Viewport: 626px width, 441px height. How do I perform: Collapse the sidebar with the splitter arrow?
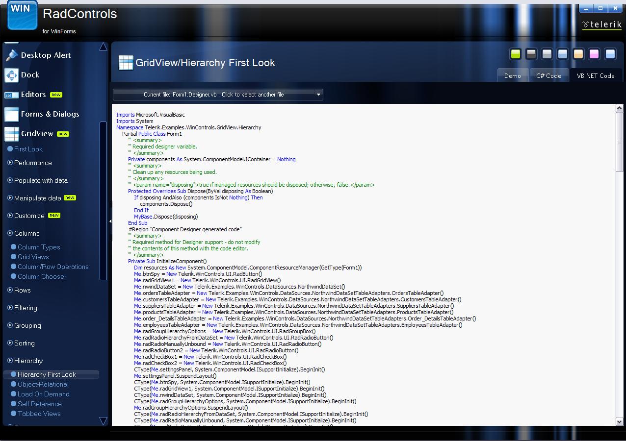point(110,221)
